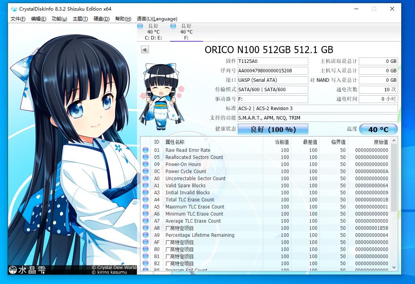415x284 pixels.
Task: Click status icon for attribute B1
Action: coord(146,256)
